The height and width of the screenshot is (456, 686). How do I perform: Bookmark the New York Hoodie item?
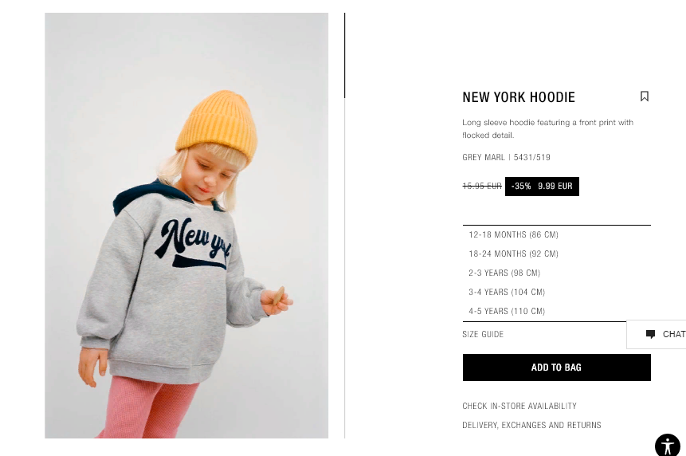point(645,96)
